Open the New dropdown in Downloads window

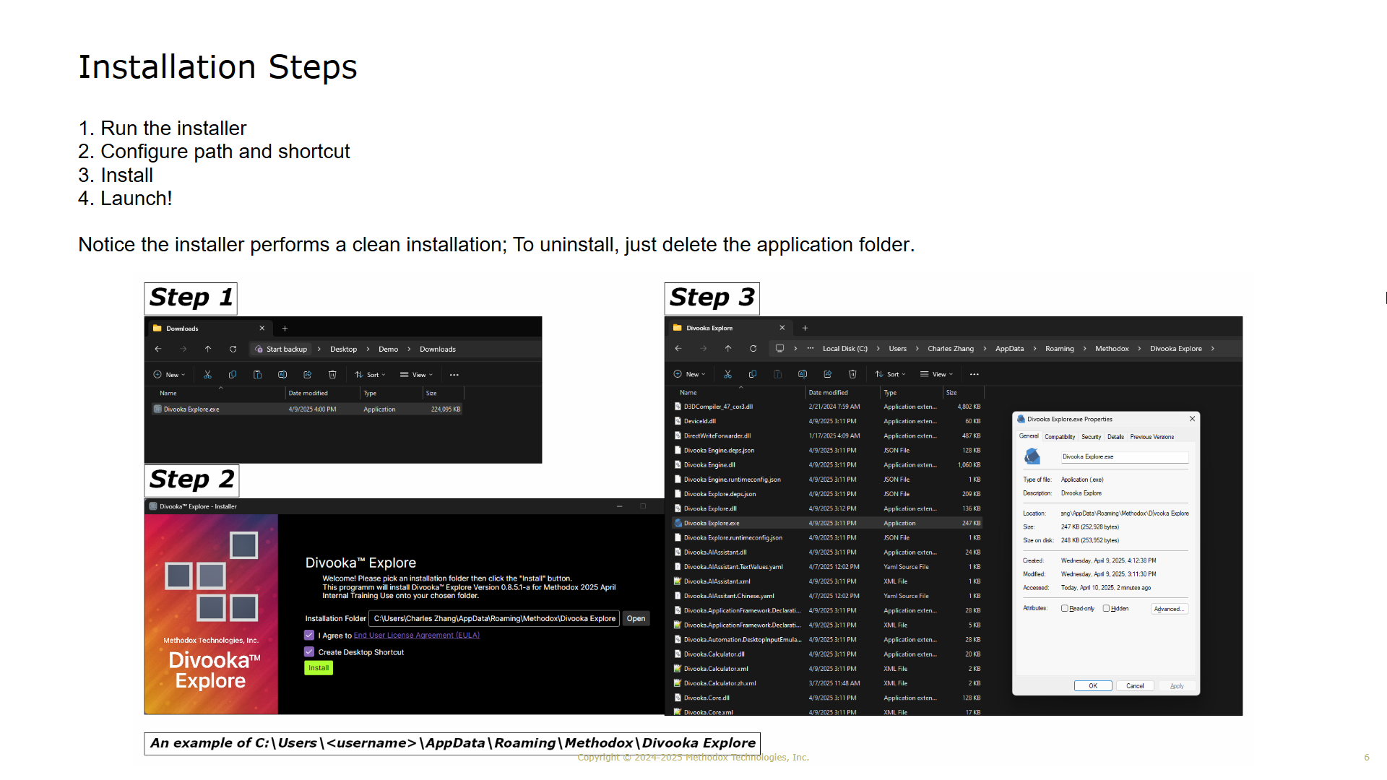[170, 375]
